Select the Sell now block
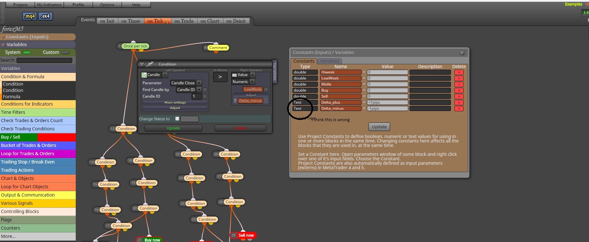Image resolution: width=589 pixels, height=242 pixels. point(246,235)
